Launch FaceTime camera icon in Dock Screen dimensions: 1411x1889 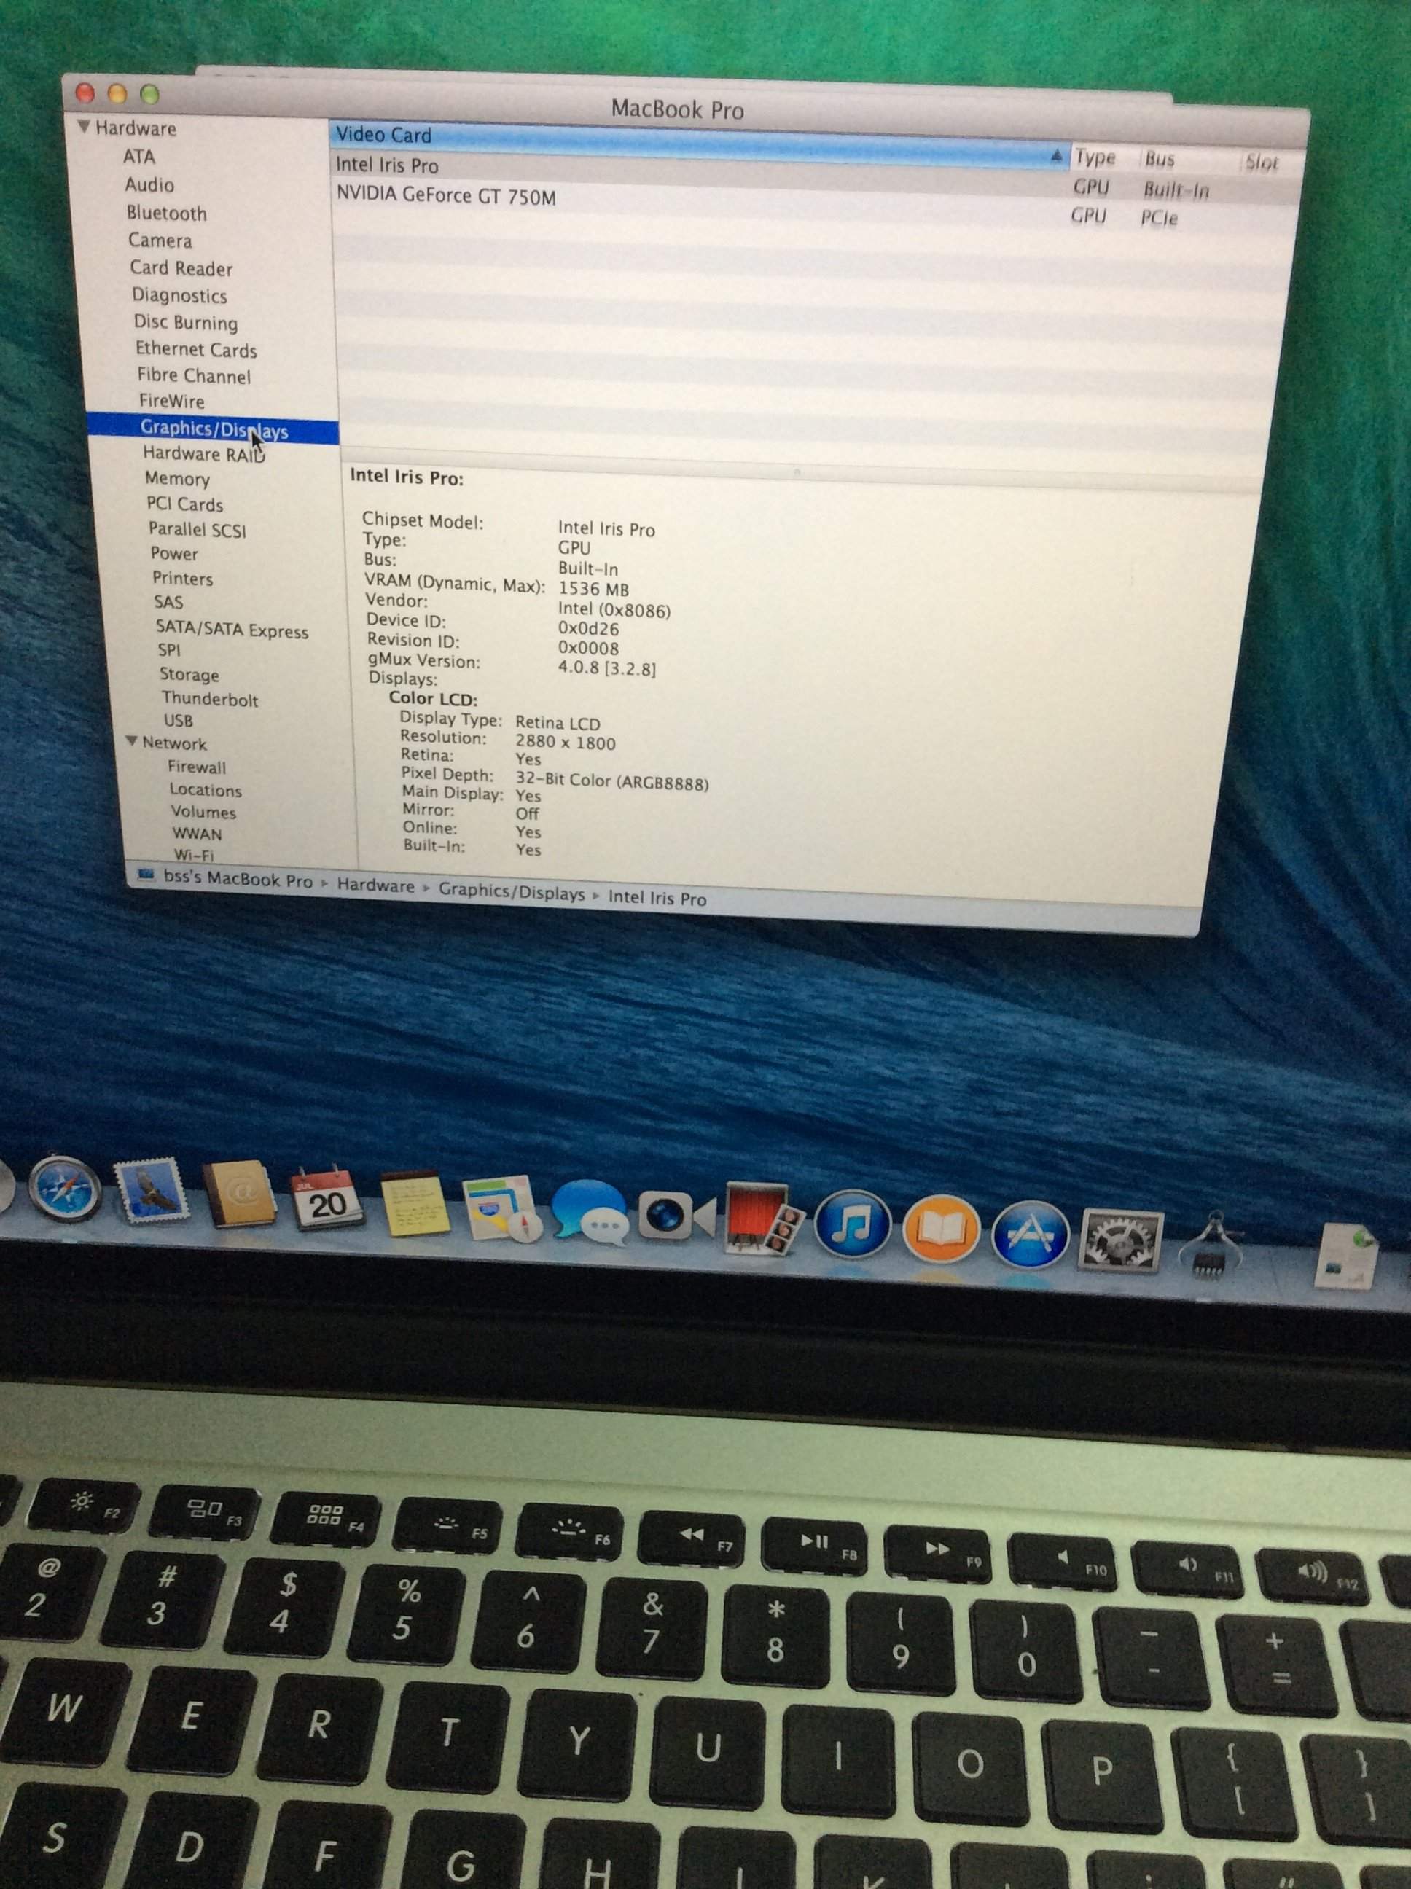point(677,1216)
